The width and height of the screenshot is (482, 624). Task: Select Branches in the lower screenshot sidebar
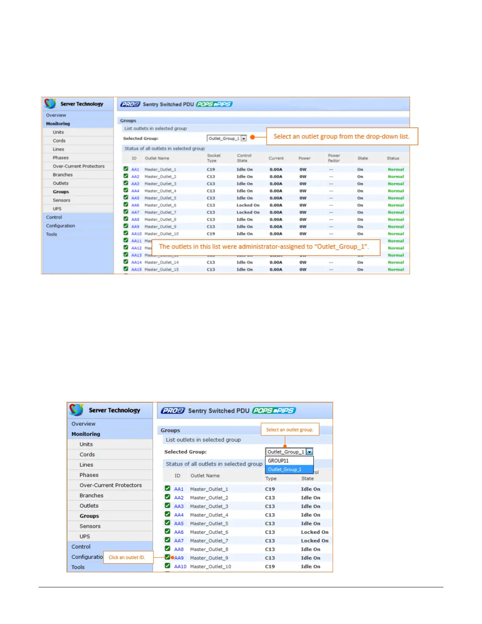coord(91,496)
